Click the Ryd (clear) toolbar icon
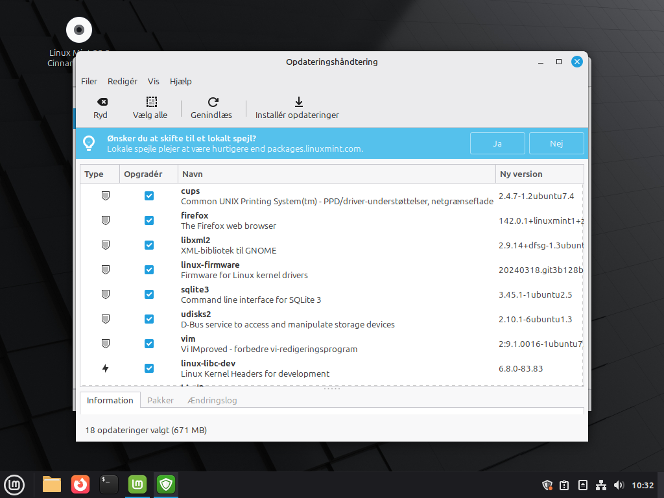 coord(101,102)
